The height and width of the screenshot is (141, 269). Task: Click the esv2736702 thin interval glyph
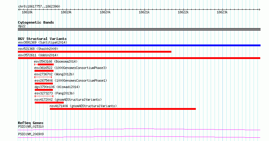pyautogui.click(x=43, y=77)
